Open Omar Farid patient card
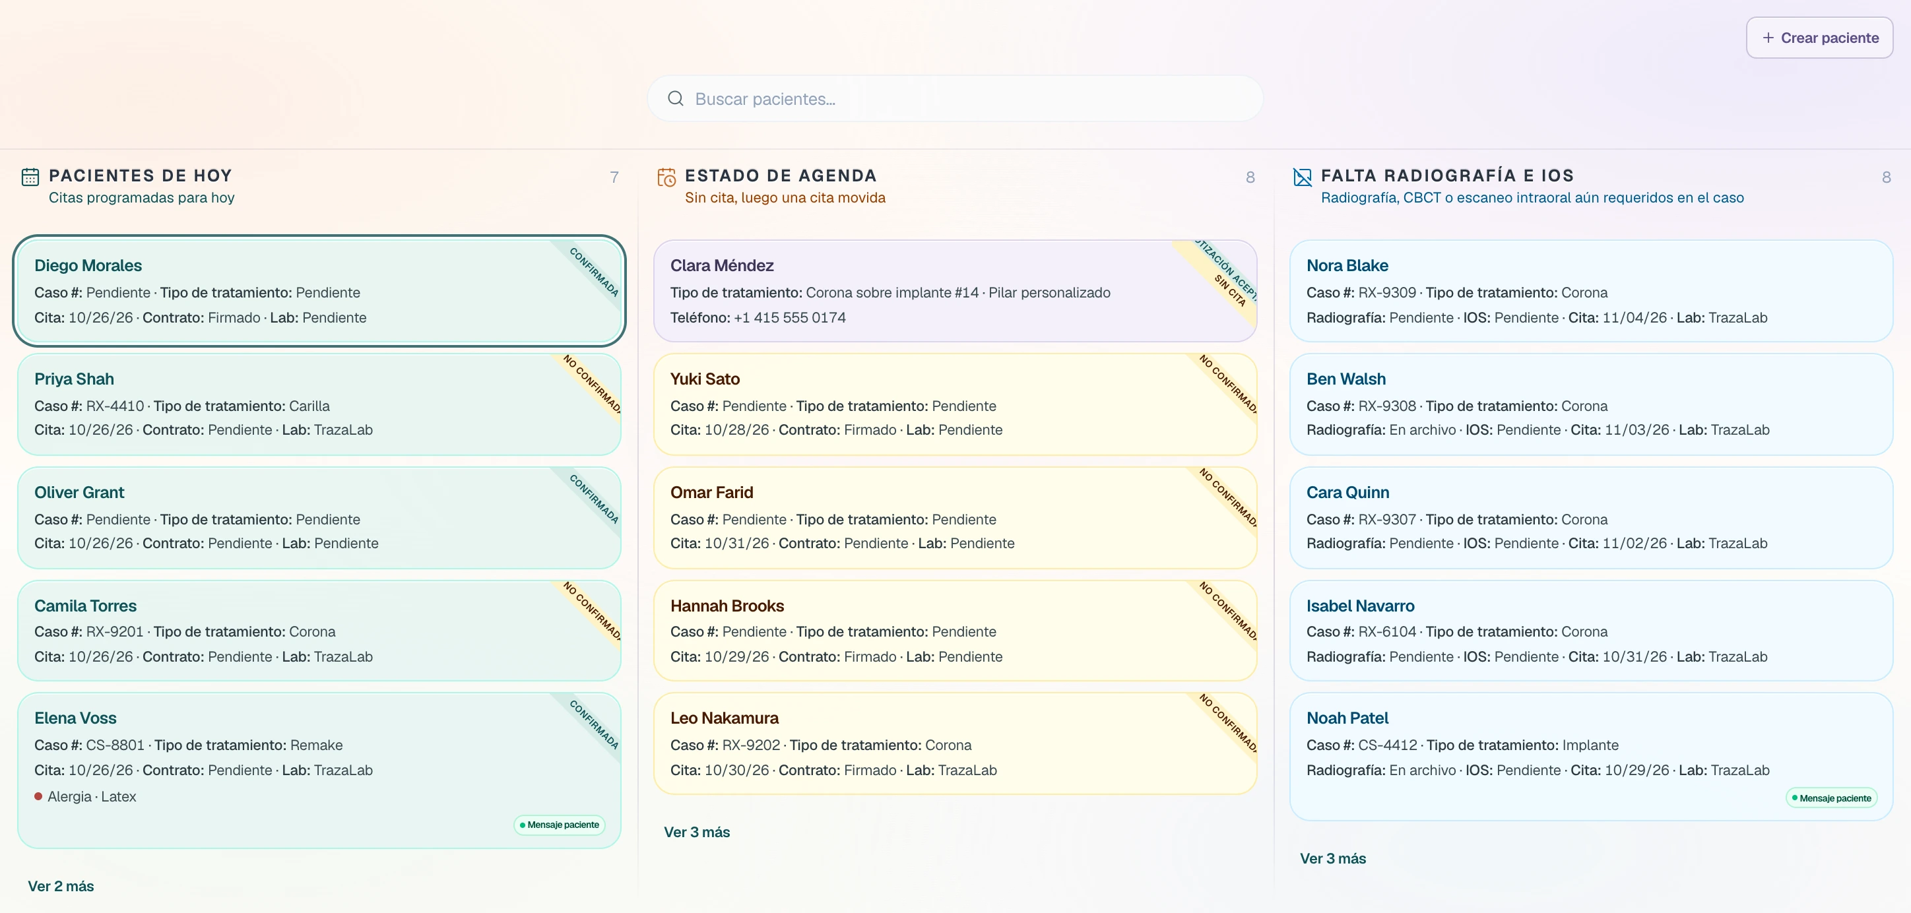This screenshot has width=1911, height=913. [955, 518]
